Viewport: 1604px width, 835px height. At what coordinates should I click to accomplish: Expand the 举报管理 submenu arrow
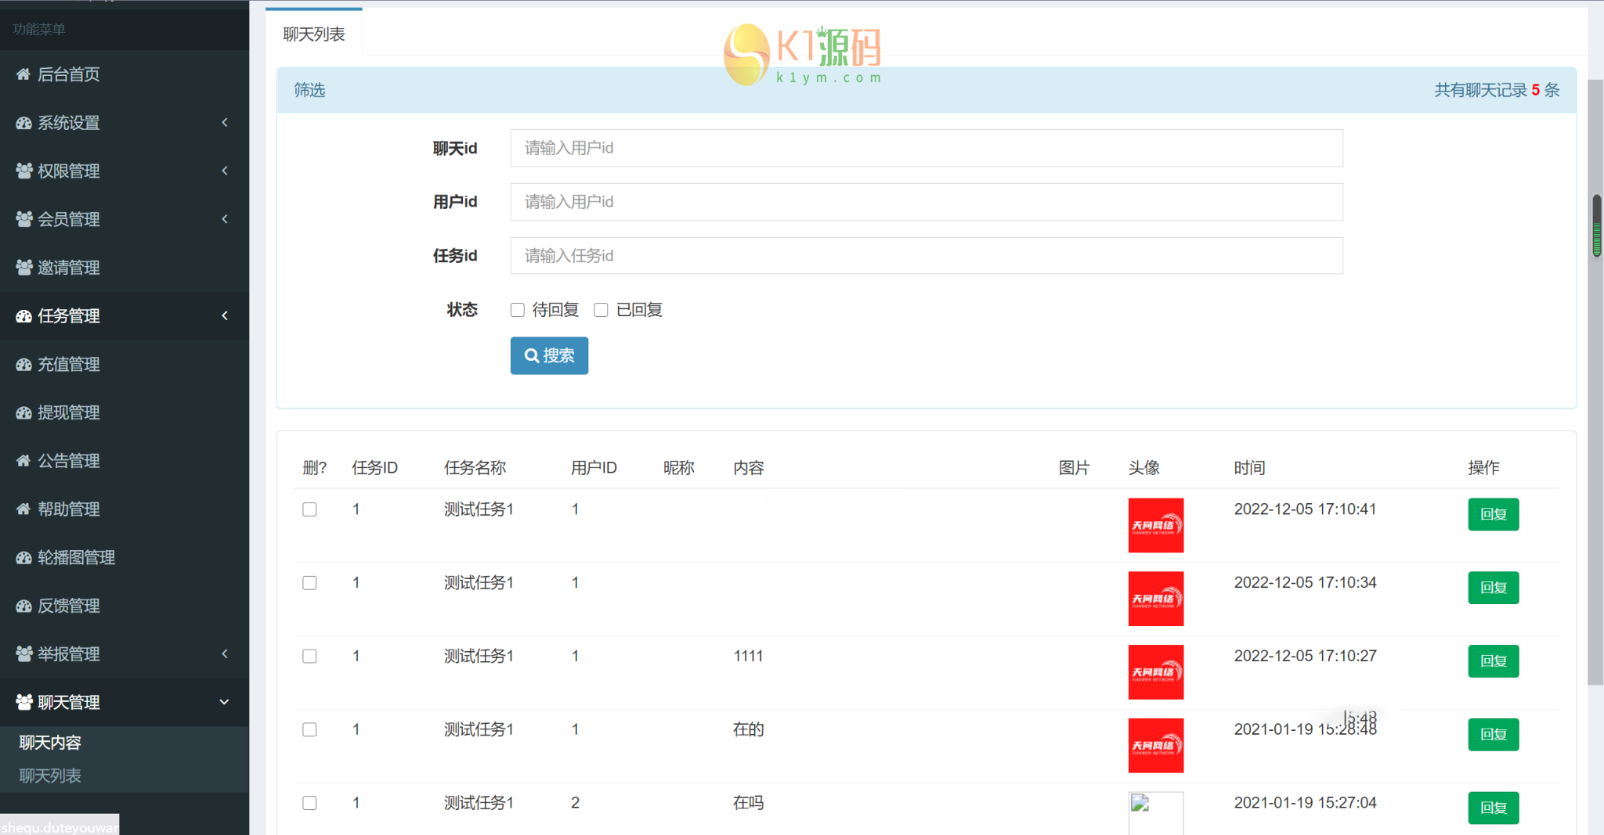pyautogui.click(x=225, y=654)
